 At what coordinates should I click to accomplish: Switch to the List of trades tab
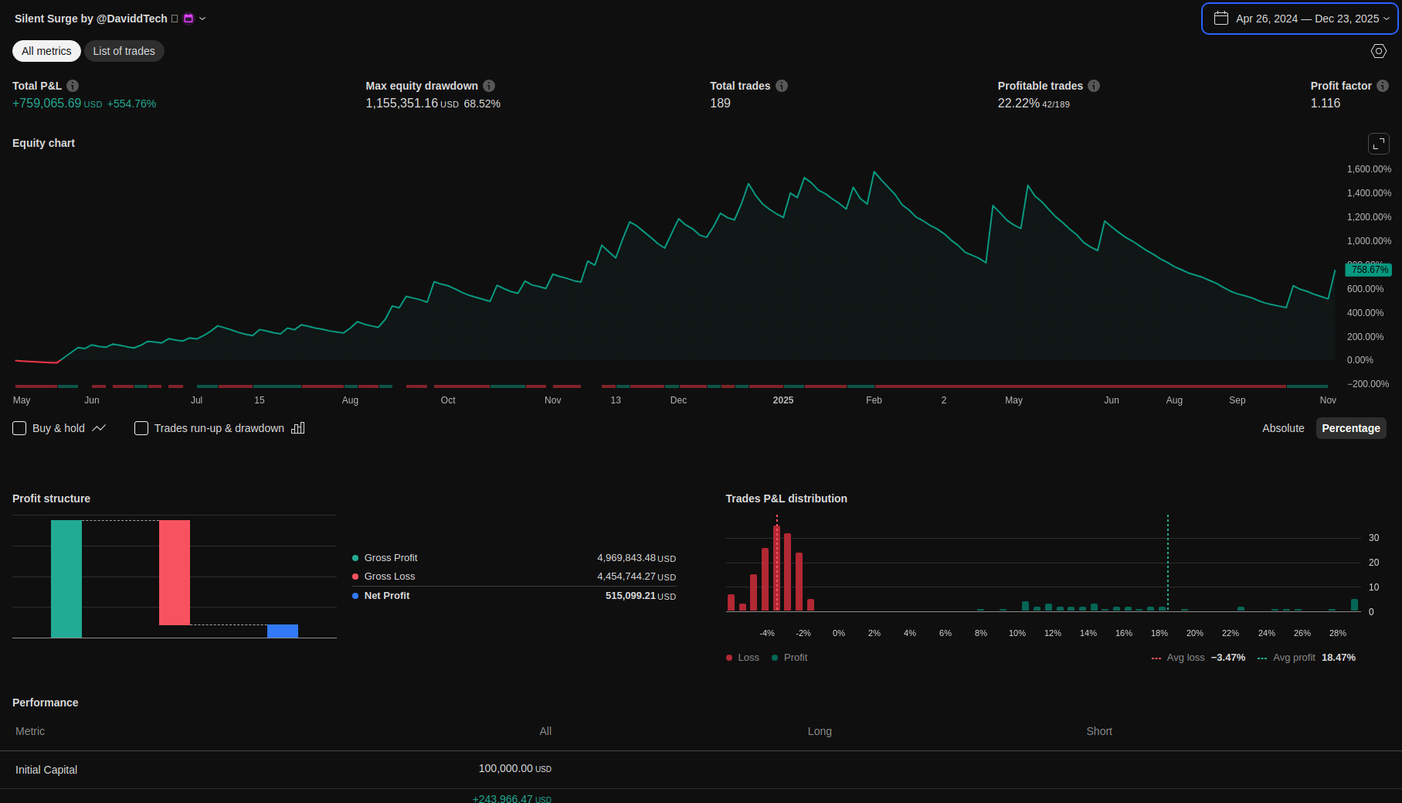tap(124, 51)
